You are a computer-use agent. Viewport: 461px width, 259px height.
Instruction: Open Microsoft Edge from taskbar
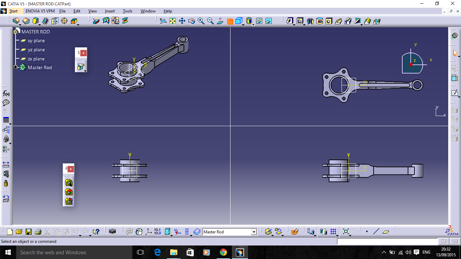(157, 252)
